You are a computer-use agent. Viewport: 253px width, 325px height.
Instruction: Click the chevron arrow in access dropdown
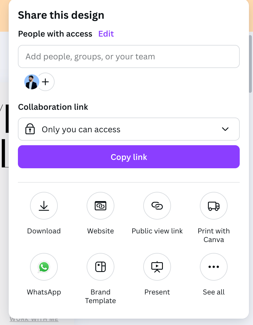225,129
